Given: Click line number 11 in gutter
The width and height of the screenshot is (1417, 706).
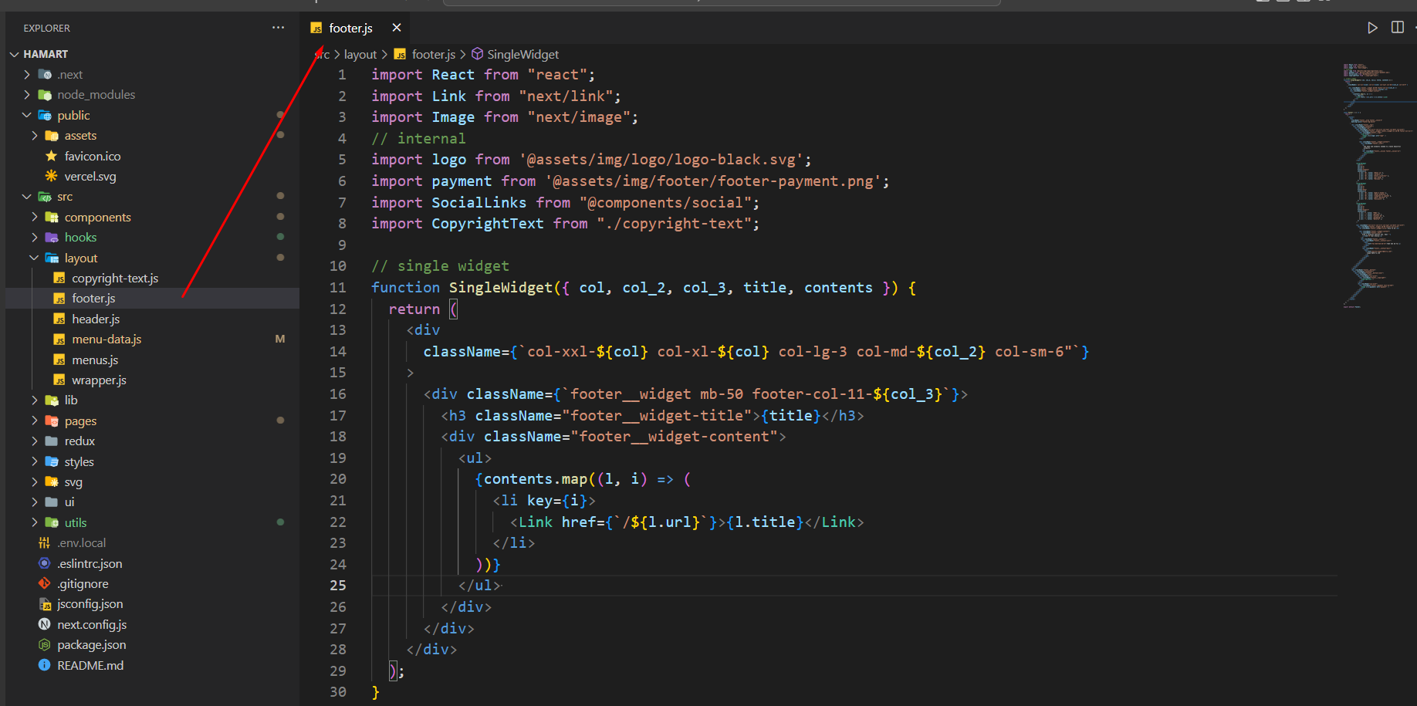Looking at the screenshot, I should tap(338, 288).
